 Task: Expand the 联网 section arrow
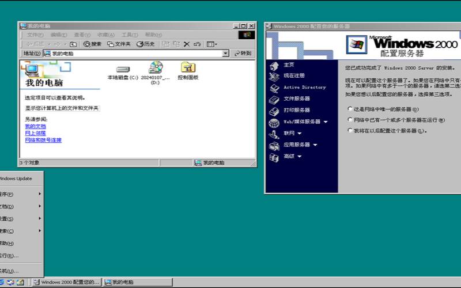pos(300,134)
